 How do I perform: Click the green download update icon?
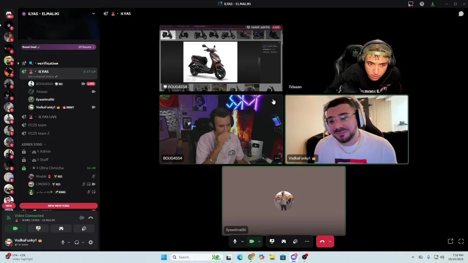(x=433, y=4)
